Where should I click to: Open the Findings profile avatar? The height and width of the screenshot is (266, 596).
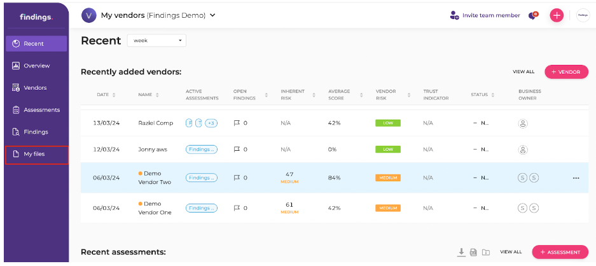[583, 15]
